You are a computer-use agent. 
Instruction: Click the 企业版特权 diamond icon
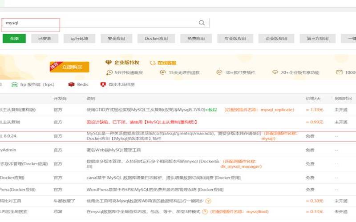[x=109, y=63]
